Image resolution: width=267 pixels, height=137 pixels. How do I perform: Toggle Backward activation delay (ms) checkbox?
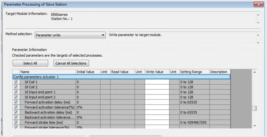16,112
